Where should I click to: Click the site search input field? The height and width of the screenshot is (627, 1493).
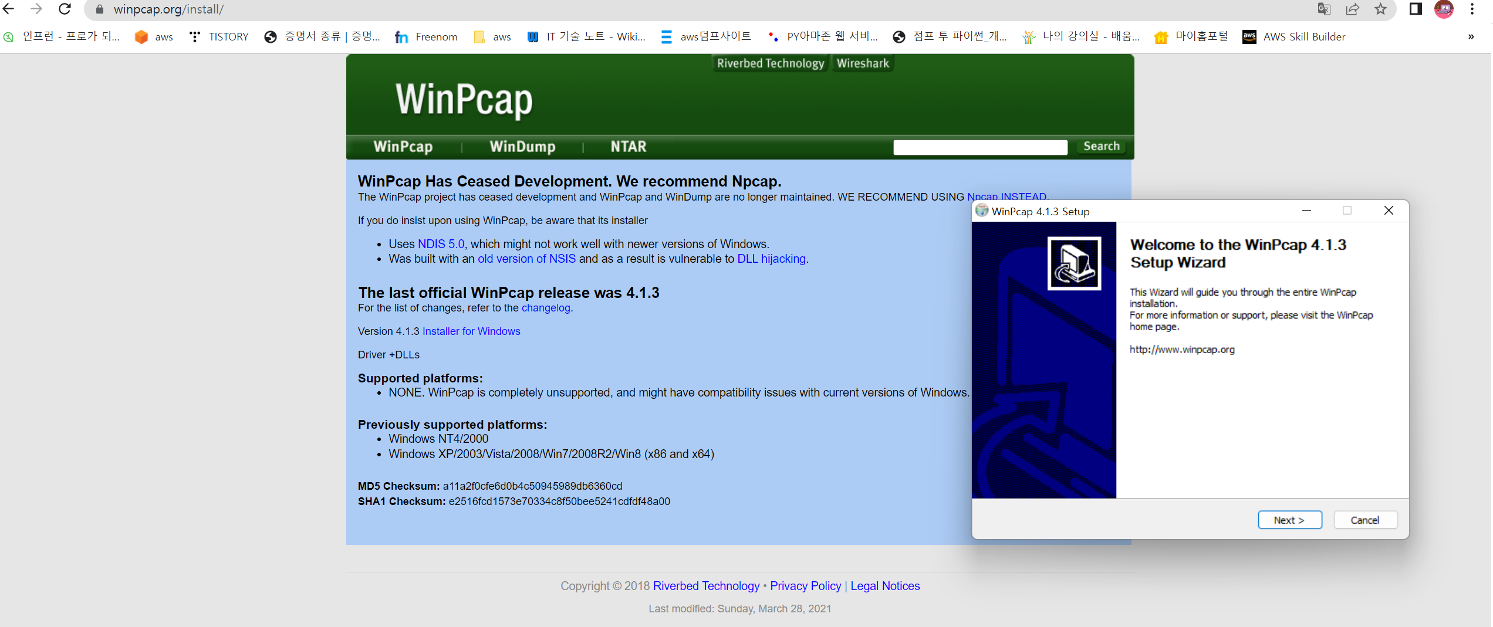coord(980,147)
